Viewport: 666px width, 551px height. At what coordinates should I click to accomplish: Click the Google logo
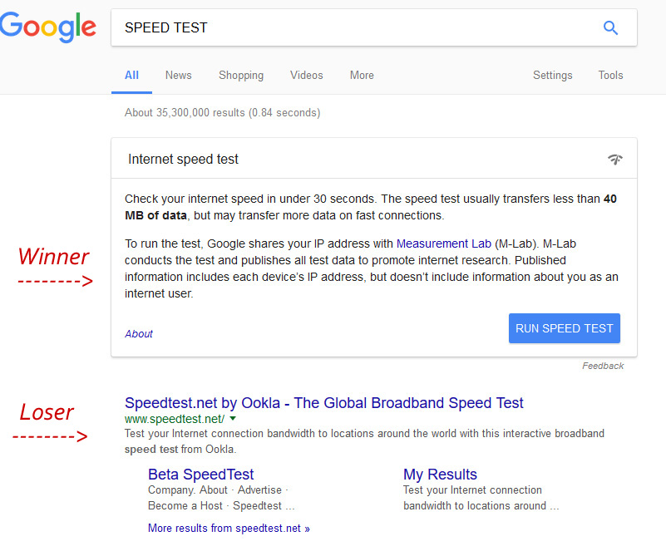[48, 27]
